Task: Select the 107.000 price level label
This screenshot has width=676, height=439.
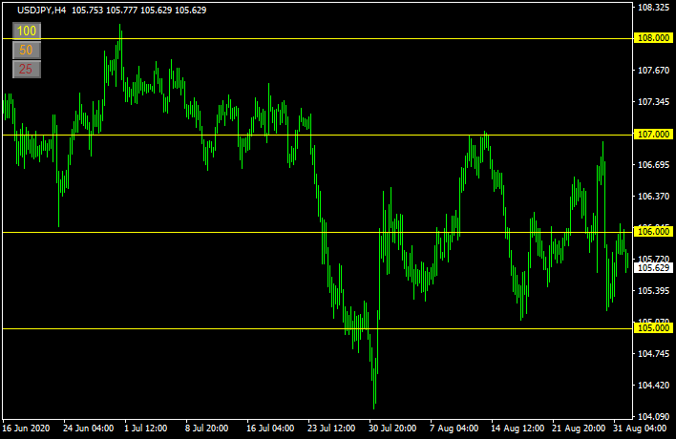Action: pyautogui.click(x=654, y=135)
